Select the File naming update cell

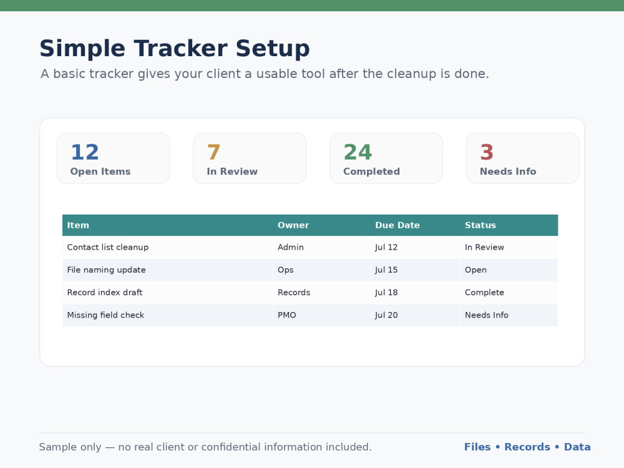(x=167, y=270)
